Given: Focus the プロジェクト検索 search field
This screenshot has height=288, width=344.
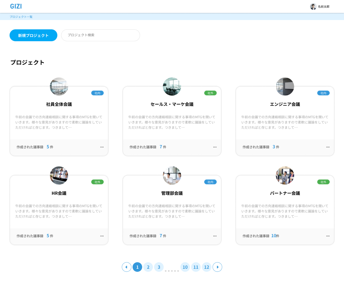Looking at the screenshot, I should coord(100,35).
